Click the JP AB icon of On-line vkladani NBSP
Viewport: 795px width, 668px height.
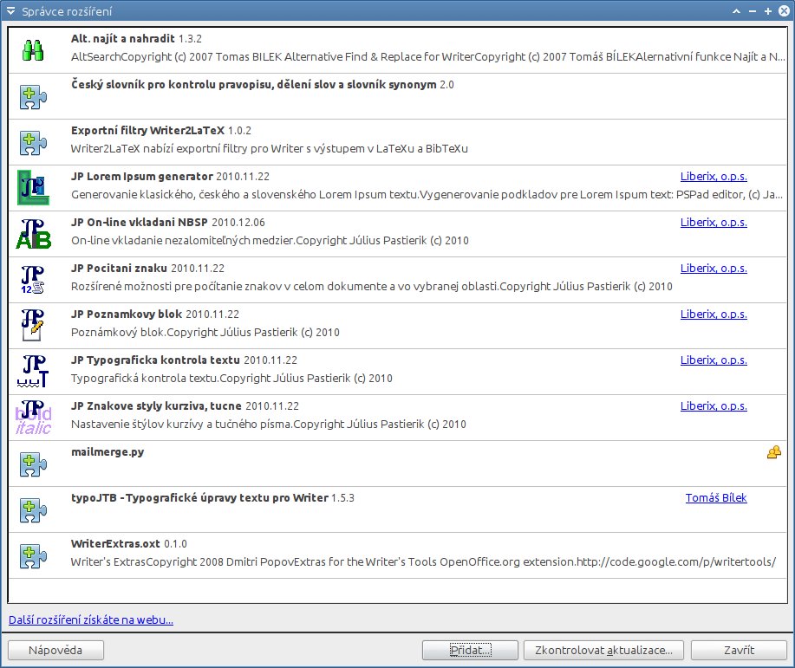(33, 234)
